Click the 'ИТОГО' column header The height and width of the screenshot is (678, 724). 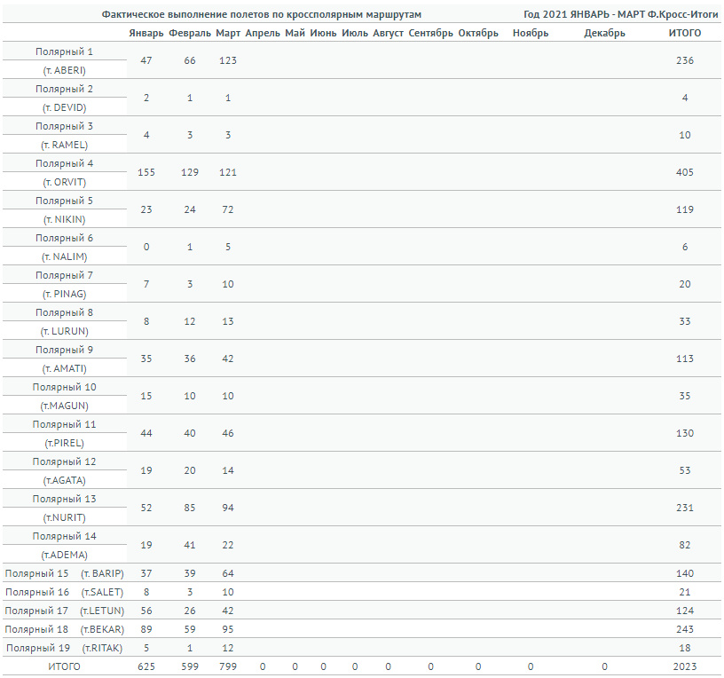pyautogui.click(x=685, y=33)
